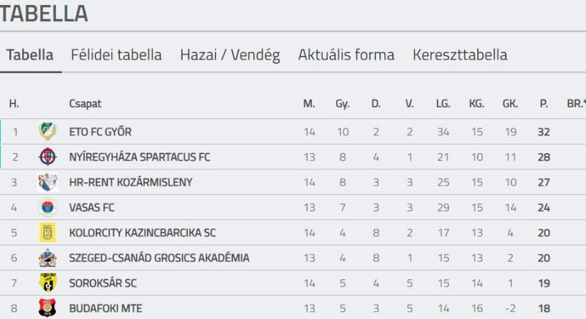This screenshot has height=319, width=586.
Task: Open the ETO FC GYŐR team link
Action: [100, 132]
